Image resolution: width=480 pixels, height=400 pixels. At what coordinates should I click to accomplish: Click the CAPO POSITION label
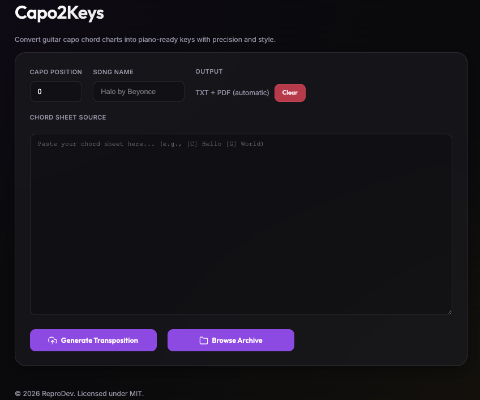tap(56, 72)
